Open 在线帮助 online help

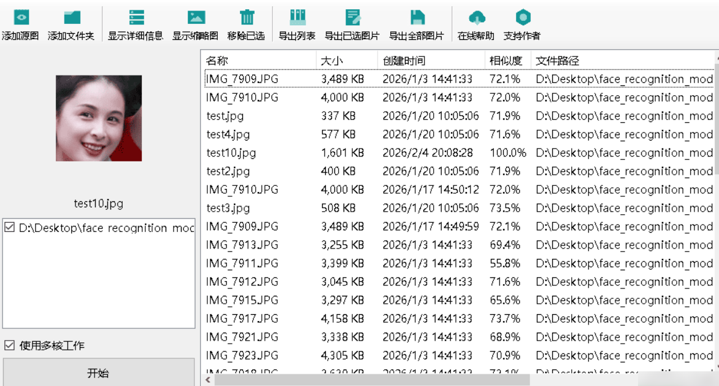click(476, 17)
